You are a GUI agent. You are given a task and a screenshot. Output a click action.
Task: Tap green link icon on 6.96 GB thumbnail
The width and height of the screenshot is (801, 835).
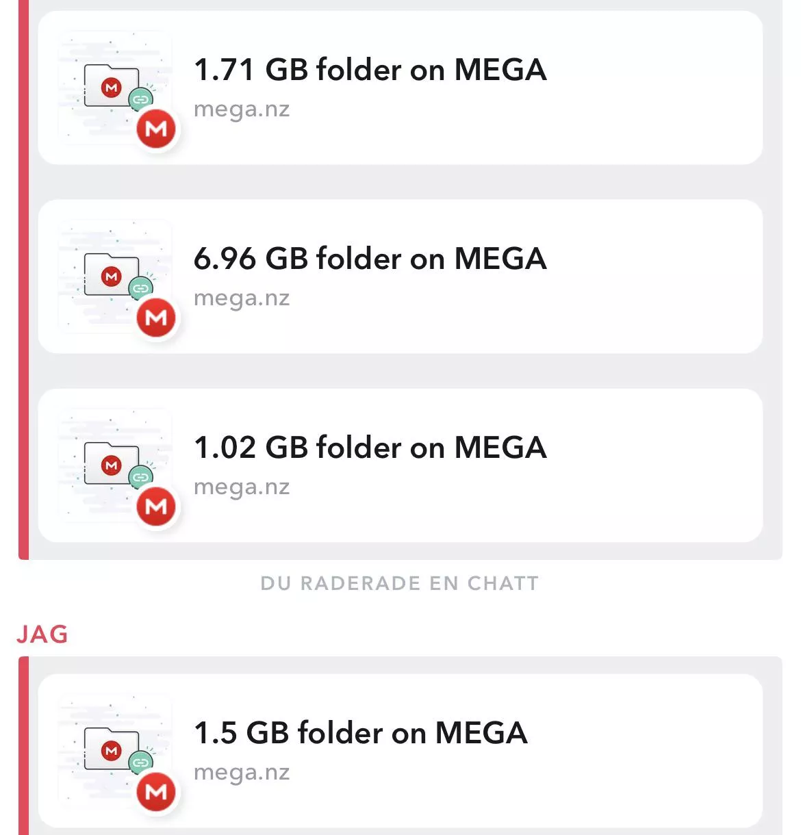tap(140, 288)
